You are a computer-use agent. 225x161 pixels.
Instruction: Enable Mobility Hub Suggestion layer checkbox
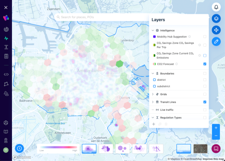(205, 37)
